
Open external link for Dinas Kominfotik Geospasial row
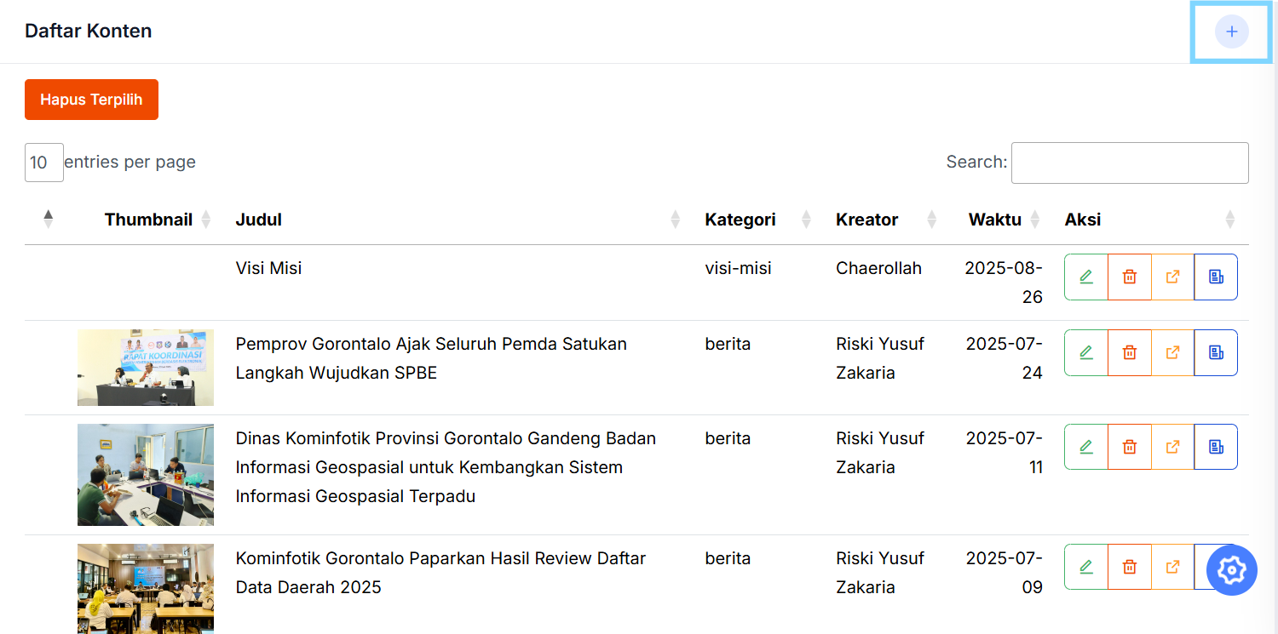[x=1173, y=447]
